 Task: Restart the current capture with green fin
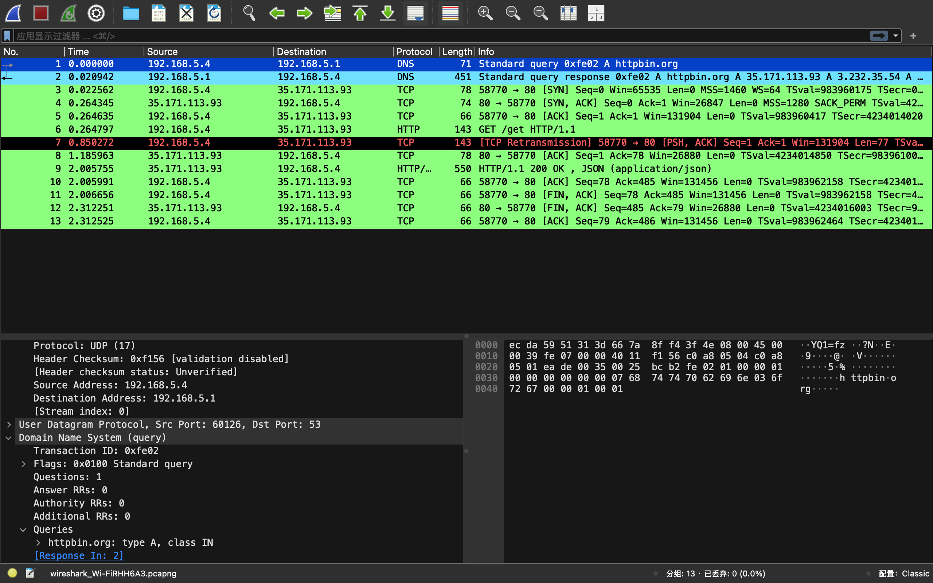pos(69,13)
